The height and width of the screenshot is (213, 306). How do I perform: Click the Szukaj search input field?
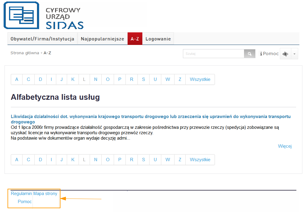pyautogui.click(x=213, y=54)
